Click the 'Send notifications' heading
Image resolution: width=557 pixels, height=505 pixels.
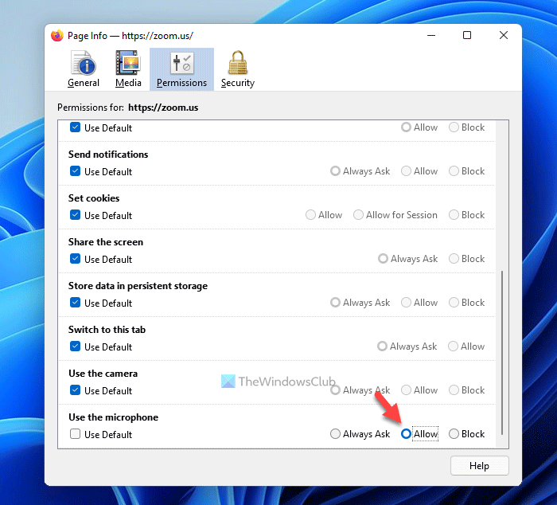(x=108, y=155)
